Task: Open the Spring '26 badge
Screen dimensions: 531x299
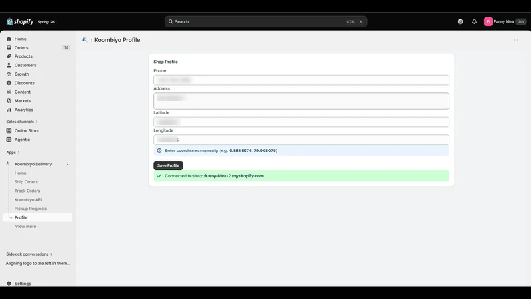Action: pos(46,22)
